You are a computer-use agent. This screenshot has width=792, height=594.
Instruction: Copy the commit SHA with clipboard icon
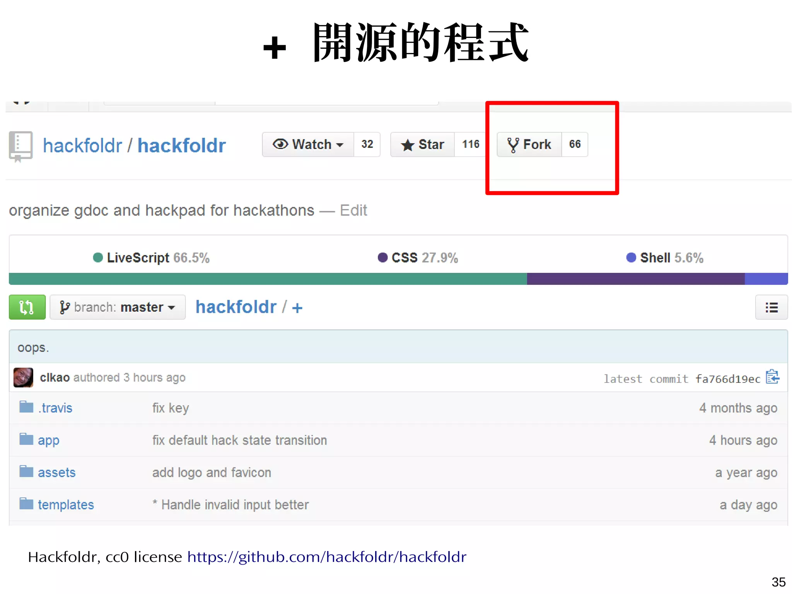(x=772, y=377)
